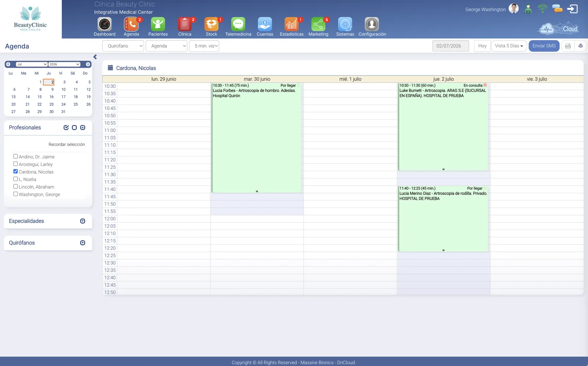Click the jue. 2 julio column header
The width and height of the screenshot is (588, 366).
[444, 79]
